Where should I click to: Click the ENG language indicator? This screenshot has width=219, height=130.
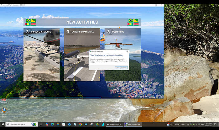[x=202, y=124]
